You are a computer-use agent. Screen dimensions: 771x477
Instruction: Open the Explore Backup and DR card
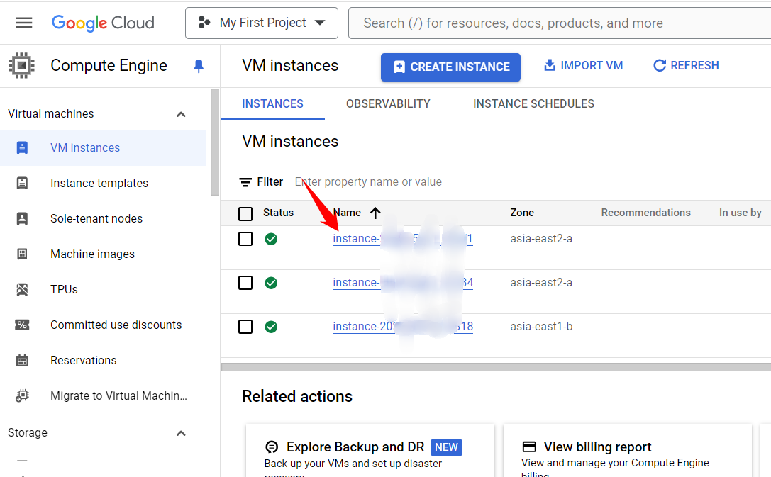pos(370,451)
